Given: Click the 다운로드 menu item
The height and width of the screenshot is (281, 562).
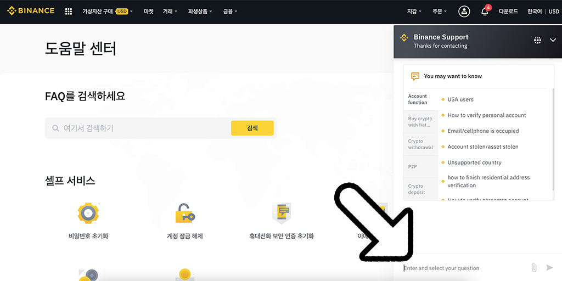Looking at the screenshot, I should 508,12.
